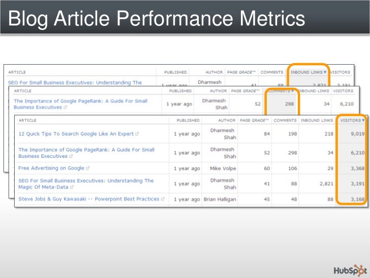Click external link icon in middle table PageRank row

(66, 107)
